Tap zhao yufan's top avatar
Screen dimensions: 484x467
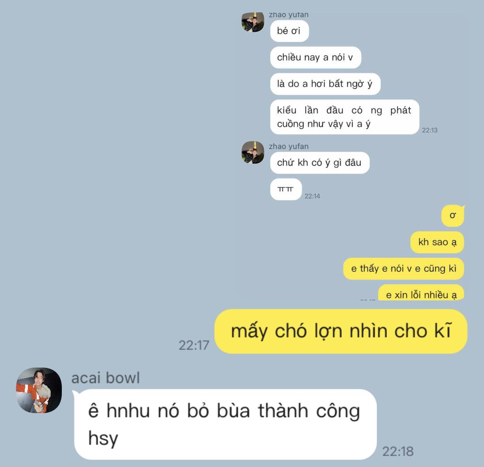tap(253, 22)
